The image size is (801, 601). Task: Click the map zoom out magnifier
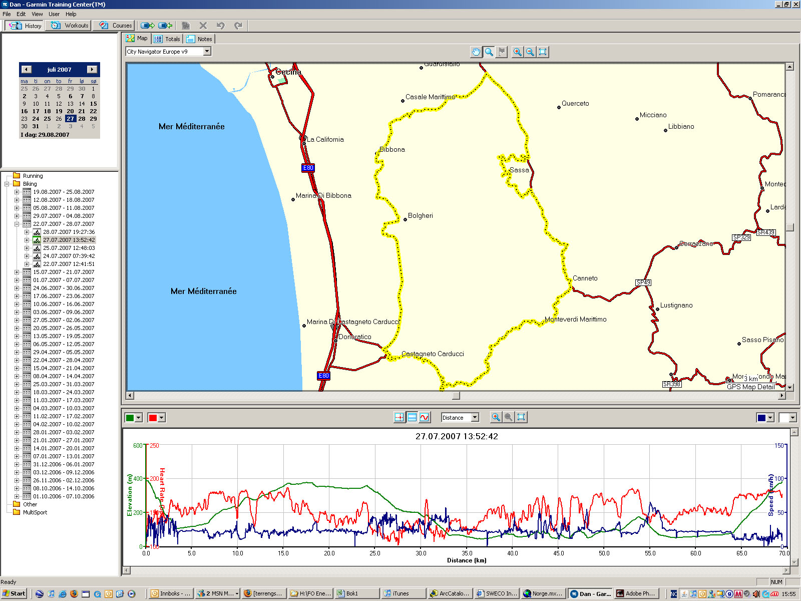[530, 52]
